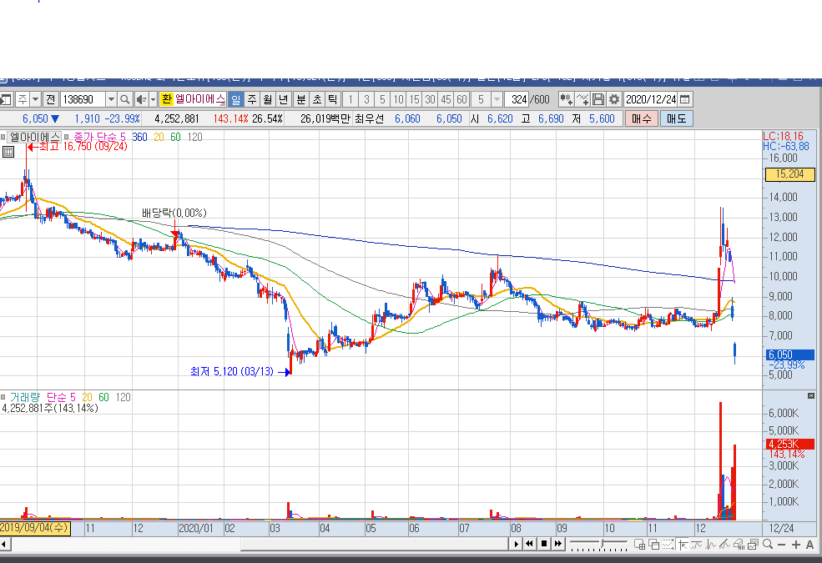Select the 일 (daily) chart period toggle
The width and height of the screenshot is (822, 563).
236,99
